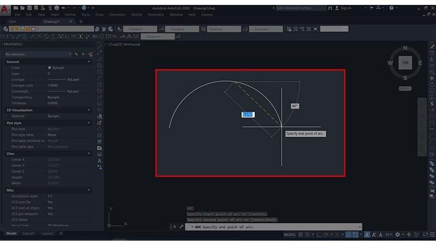The image size is (436, 245).
Task: Click the Multiline Text A icon on draw toolbar
Action: tap(99, 161)
